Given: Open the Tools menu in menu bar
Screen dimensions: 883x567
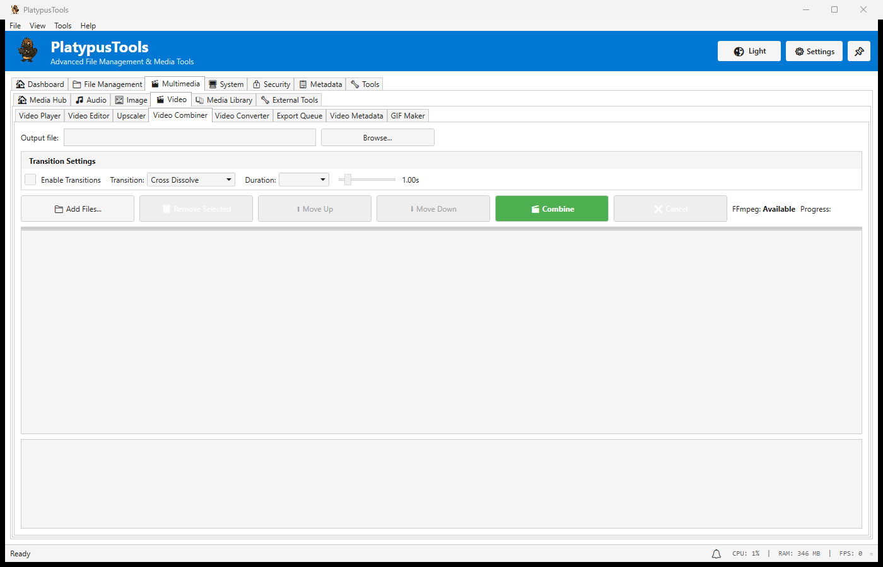Looking at the screenshot, I should [x=62, y=26].
